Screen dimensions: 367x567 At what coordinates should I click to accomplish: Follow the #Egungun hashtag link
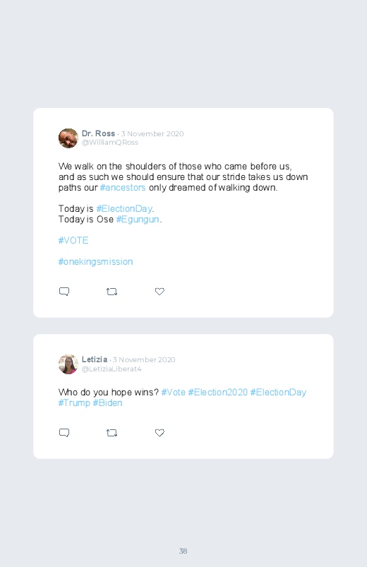[x=138, y=219]
